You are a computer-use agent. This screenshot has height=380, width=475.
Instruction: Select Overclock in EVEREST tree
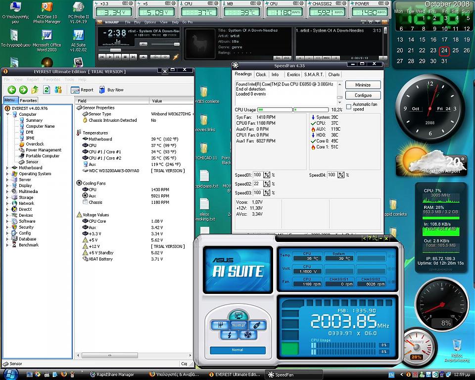point(32,144)
